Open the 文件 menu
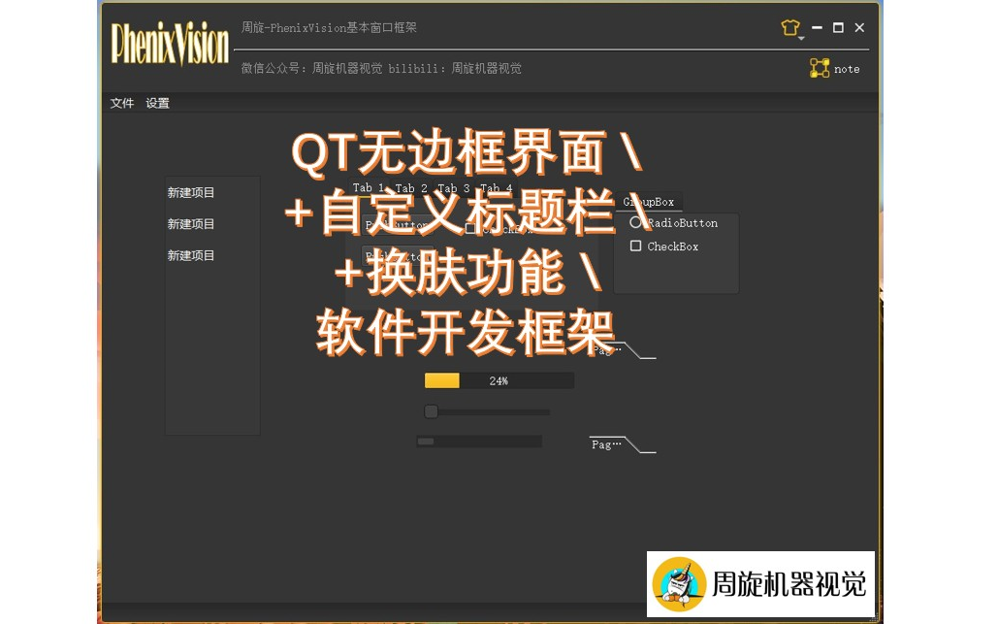 (121, 103)
